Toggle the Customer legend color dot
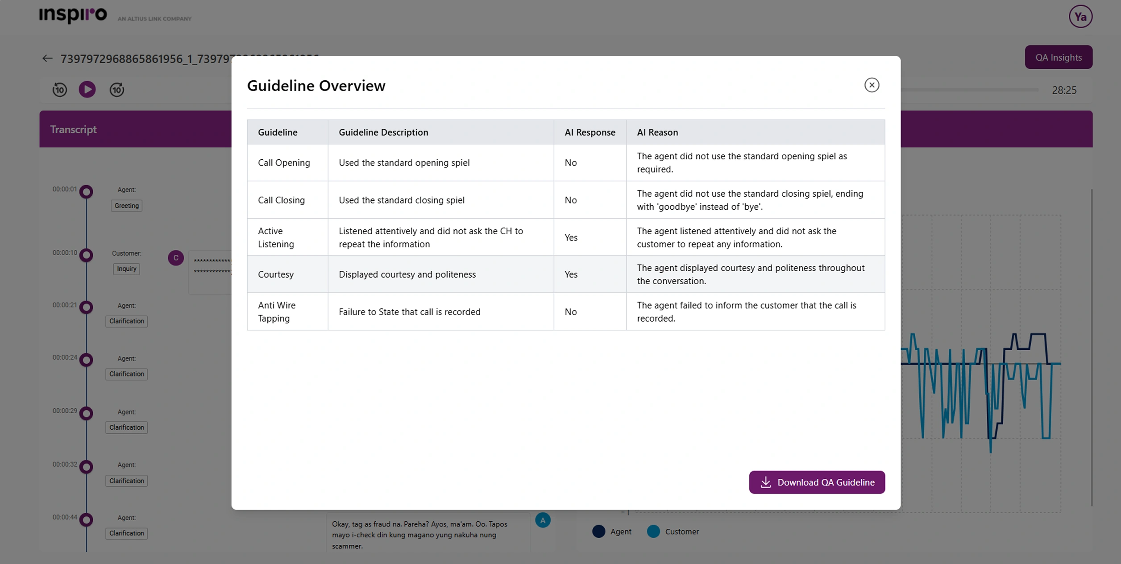 tap(653, 531)
